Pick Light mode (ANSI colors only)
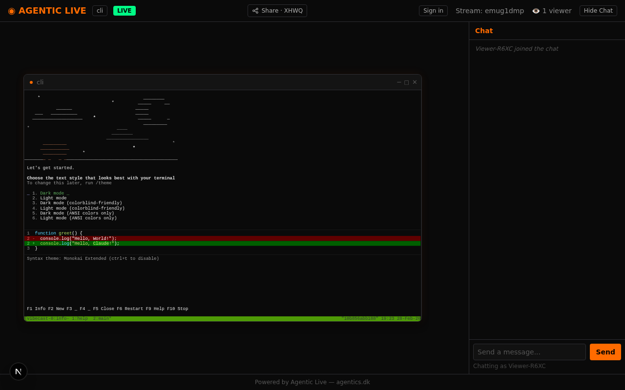625x390 pixels. point(78,218)
